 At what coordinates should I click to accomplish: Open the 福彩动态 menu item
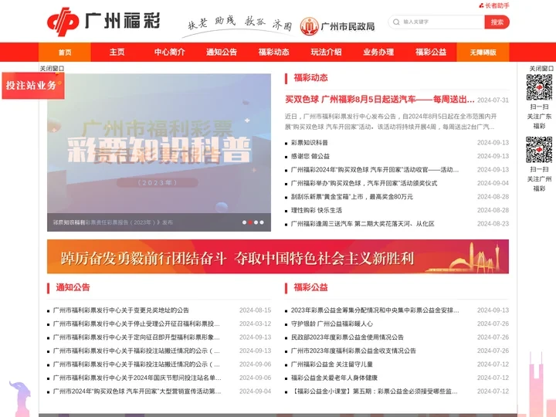273,53
